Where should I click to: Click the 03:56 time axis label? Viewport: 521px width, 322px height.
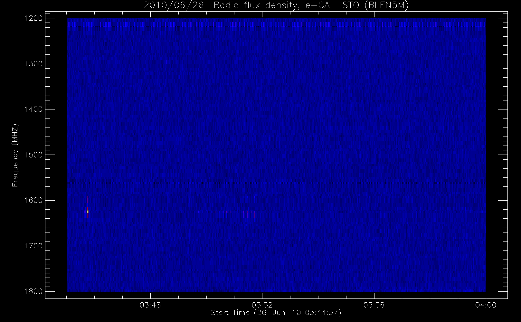point(374,305)
